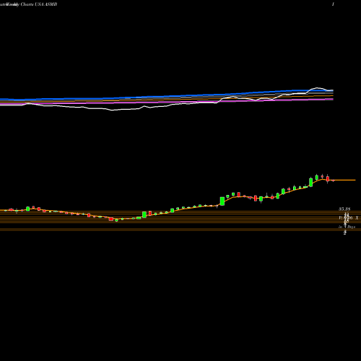
Task: Click the 'Charts USA ASMB' title text
Action: (39, 4)
